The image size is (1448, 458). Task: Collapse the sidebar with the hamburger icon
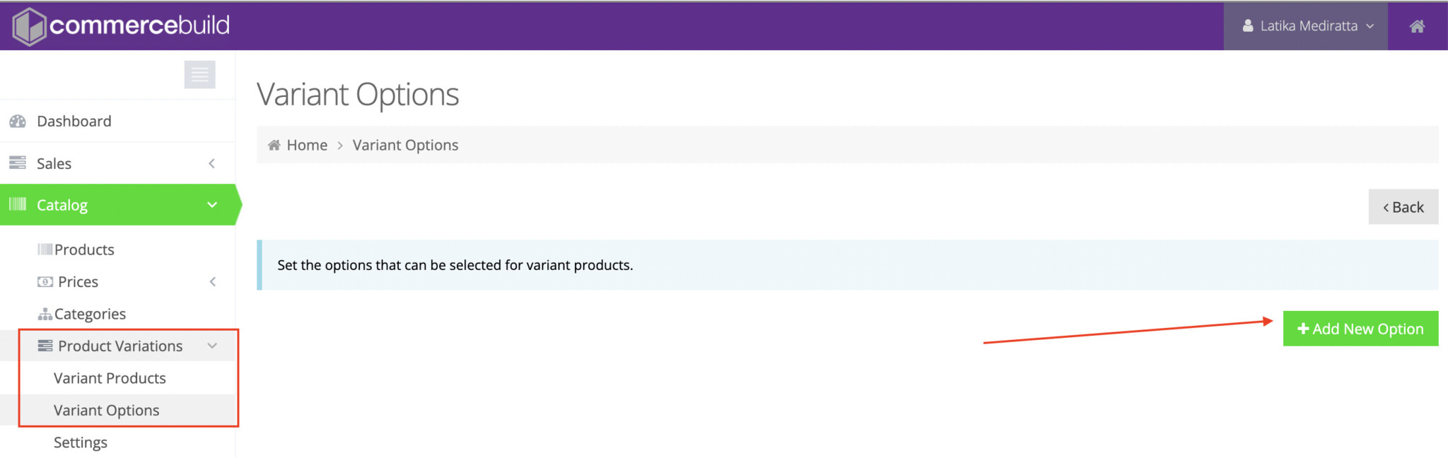coord(200,74)
